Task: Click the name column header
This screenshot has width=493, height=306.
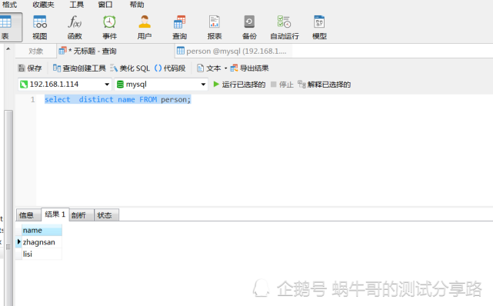Action: tap(42, 231)
